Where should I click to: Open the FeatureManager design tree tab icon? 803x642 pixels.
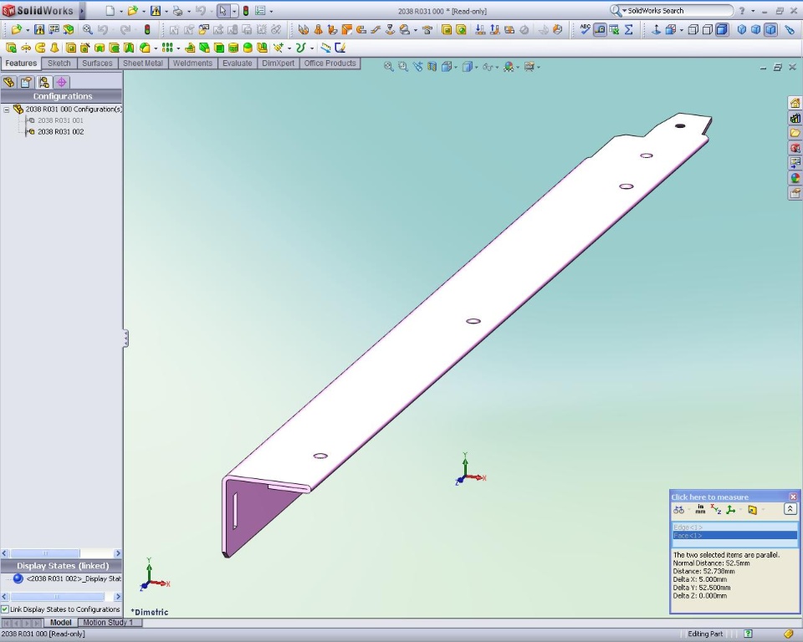8,82
